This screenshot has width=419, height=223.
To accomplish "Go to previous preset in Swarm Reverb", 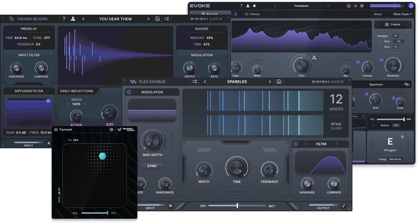I will tap(83, 19).
